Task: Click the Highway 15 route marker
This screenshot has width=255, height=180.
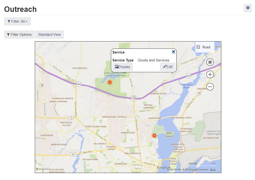Action: pyautogui.click(x=199, y=93)
